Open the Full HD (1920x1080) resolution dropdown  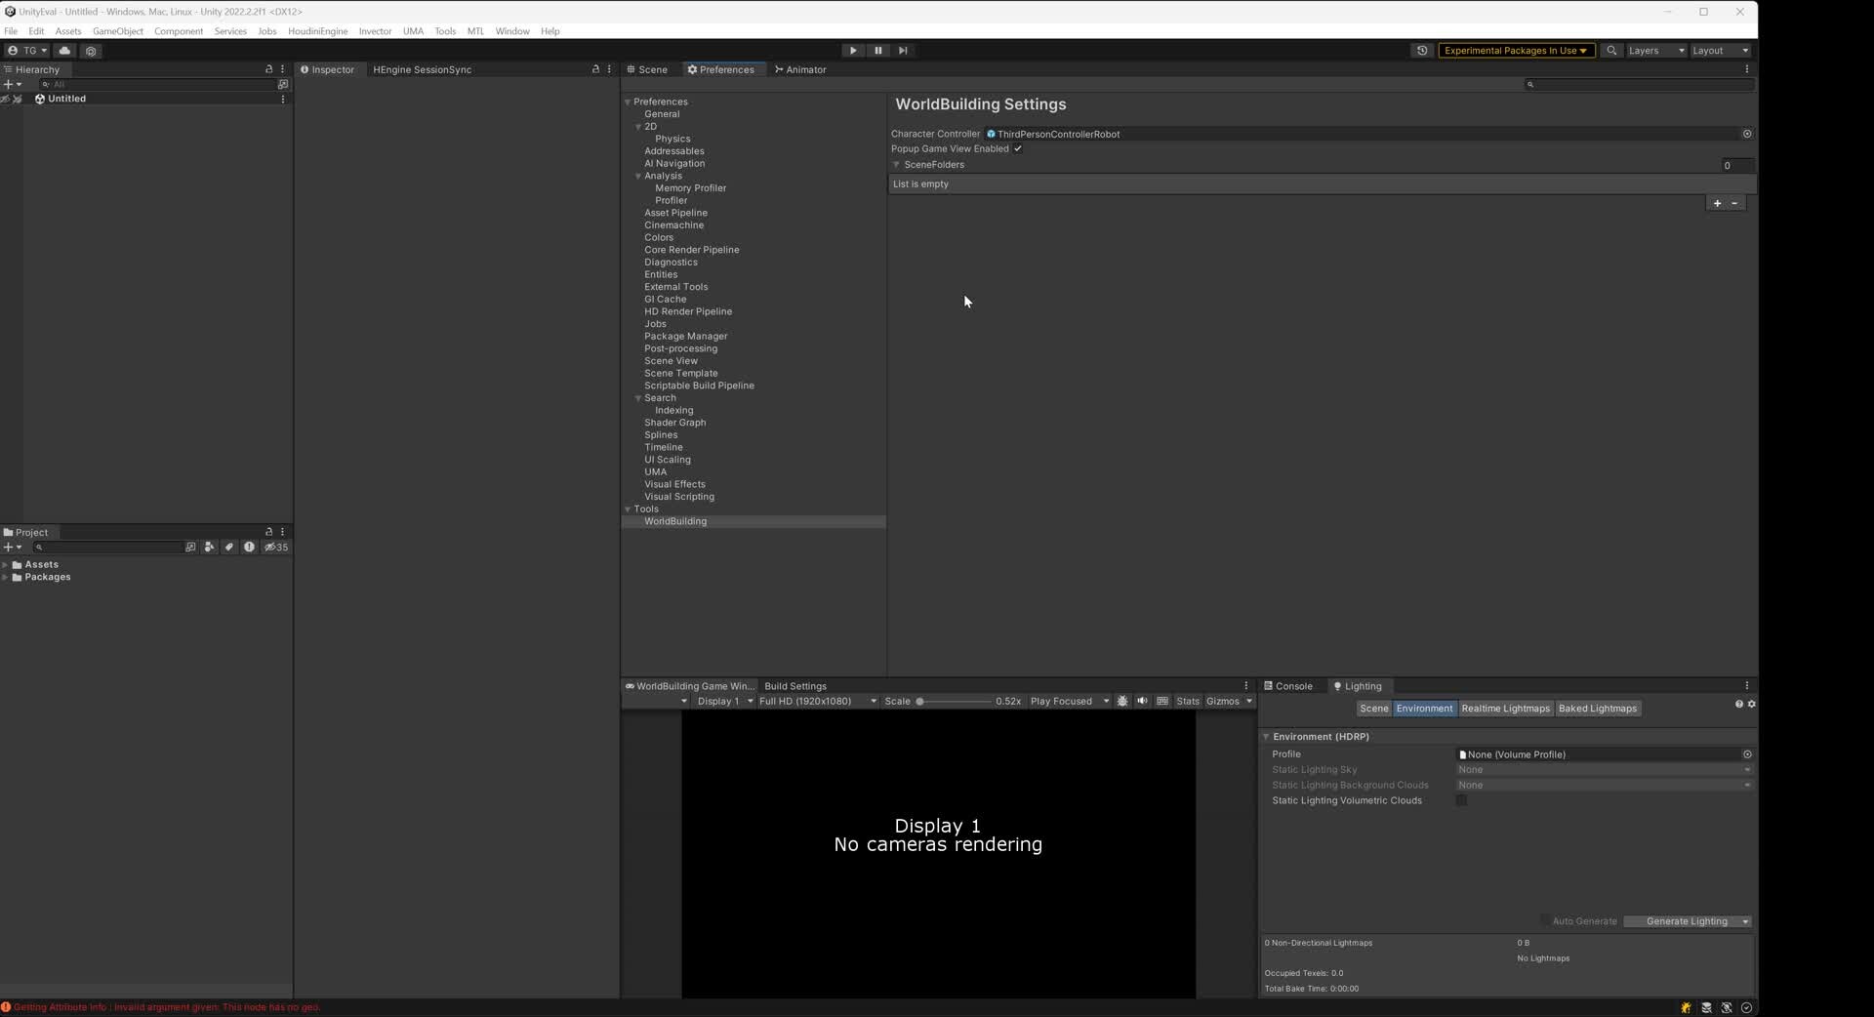click(x=817, y=701)
